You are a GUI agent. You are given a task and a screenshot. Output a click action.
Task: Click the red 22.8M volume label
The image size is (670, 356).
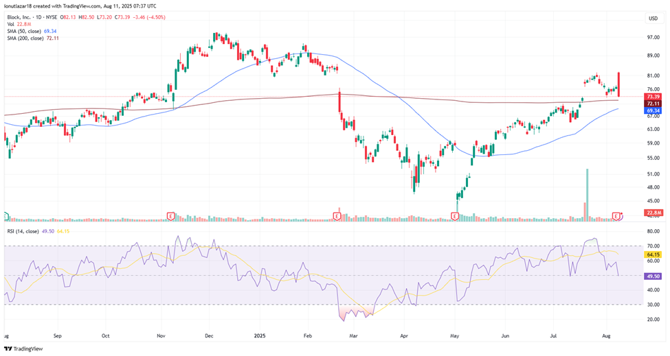coord(654,213)
